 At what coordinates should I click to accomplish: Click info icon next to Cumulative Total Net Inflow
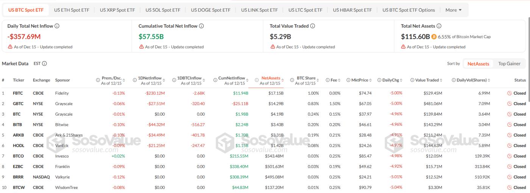[201, 26]
